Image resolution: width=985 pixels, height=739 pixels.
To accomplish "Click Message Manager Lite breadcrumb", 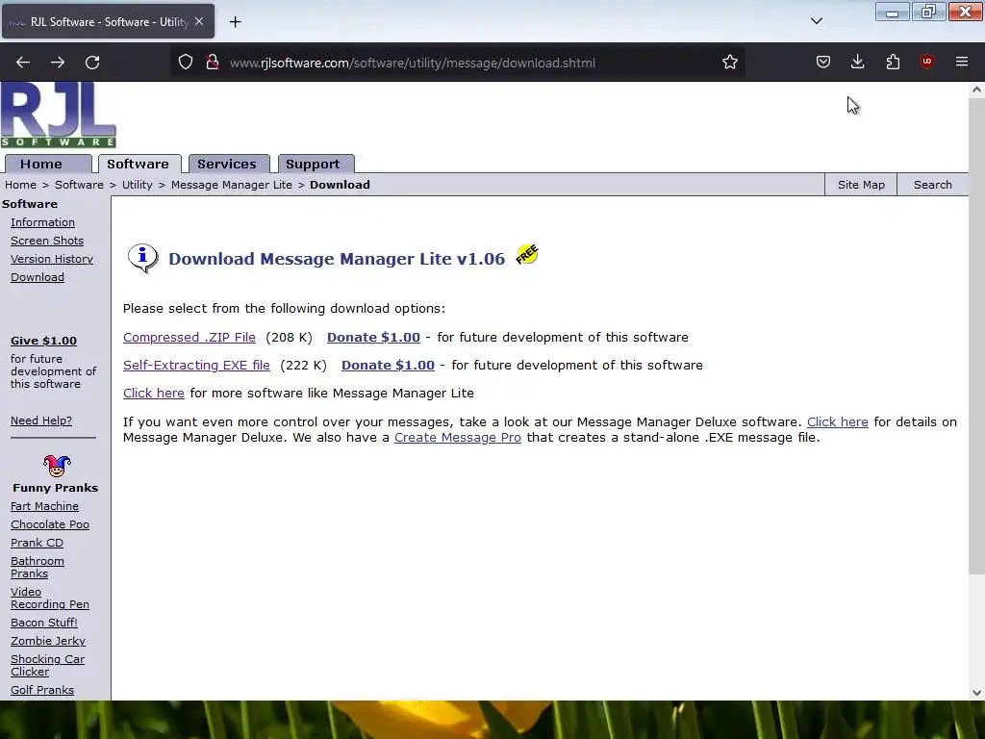I will [231, 185].
